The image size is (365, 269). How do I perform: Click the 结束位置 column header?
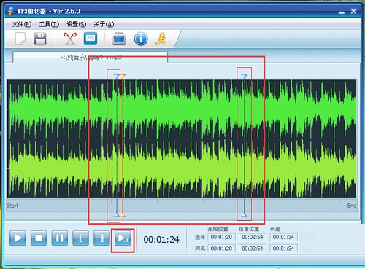[249, 229]
